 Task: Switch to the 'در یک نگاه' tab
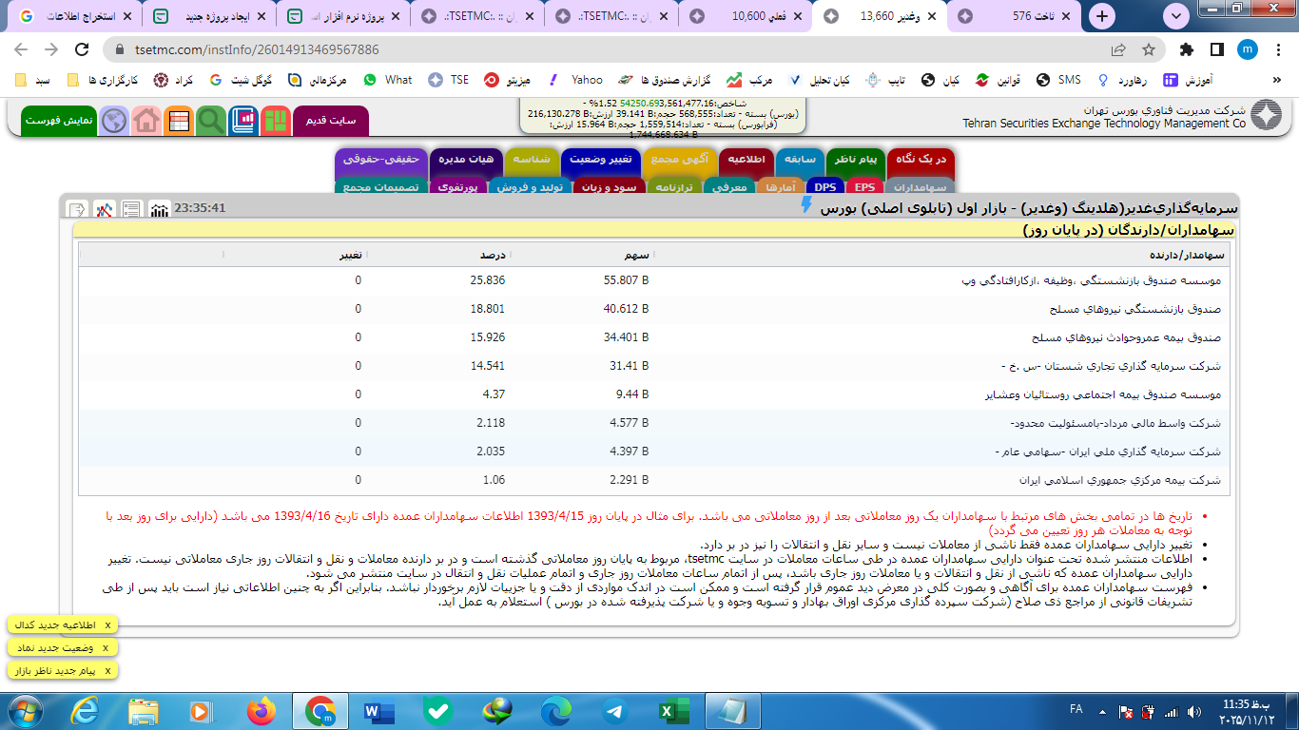click(x=920, y=160)
